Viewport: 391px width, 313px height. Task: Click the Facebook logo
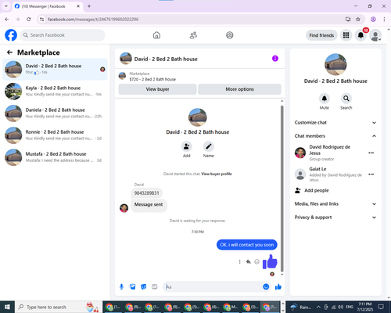point(11,35)
